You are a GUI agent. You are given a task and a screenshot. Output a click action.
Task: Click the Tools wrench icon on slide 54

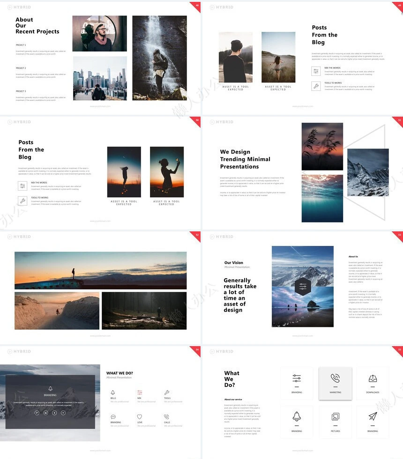coord(166,392)
